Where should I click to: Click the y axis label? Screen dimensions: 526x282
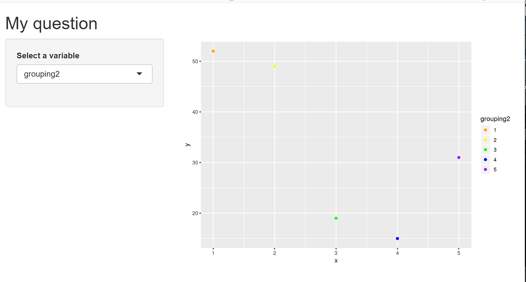pyautogui.click(x=188, y=144)
